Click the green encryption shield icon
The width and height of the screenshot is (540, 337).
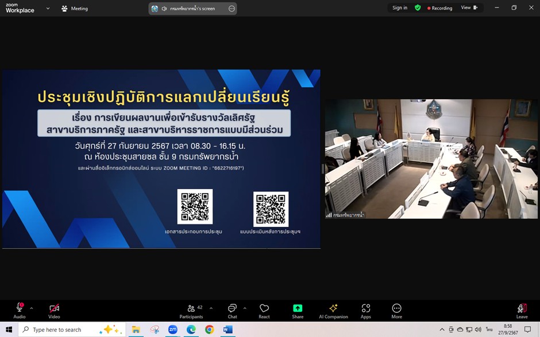coord(418,8)
